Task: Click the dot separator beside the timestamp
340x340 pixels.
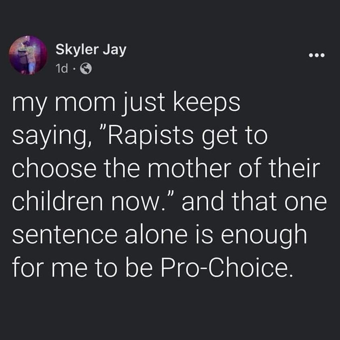Action: tap(74, 69)
